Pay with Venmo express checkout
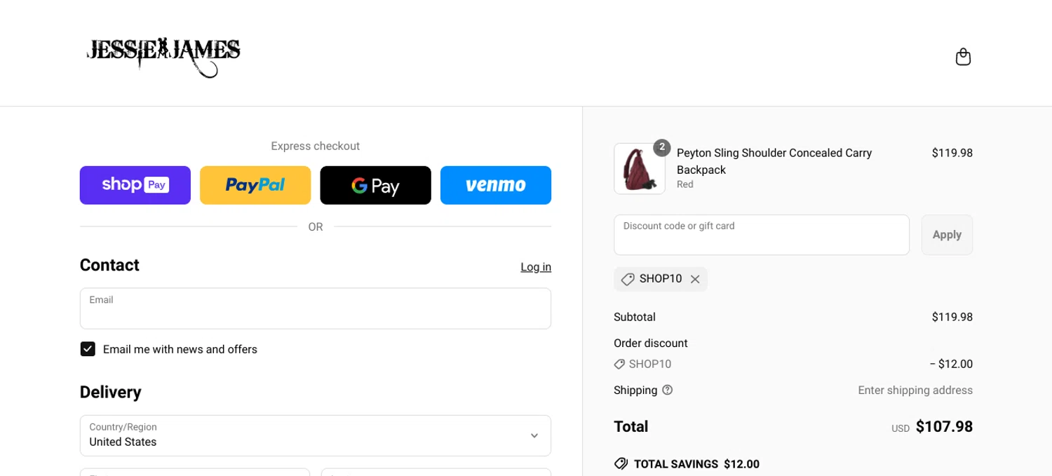 click(x=496, y=185)
